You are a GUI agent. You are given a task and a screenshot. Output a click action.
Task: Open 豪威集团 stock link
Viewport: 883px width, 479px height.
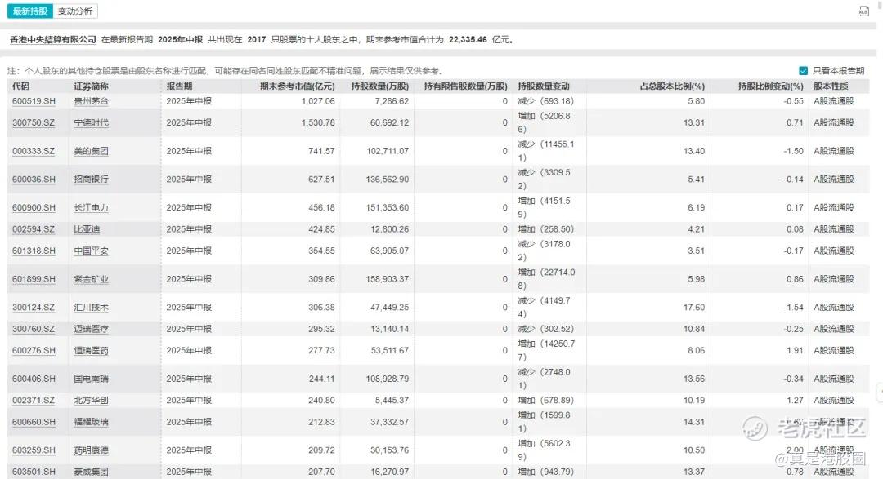point(92,472)
